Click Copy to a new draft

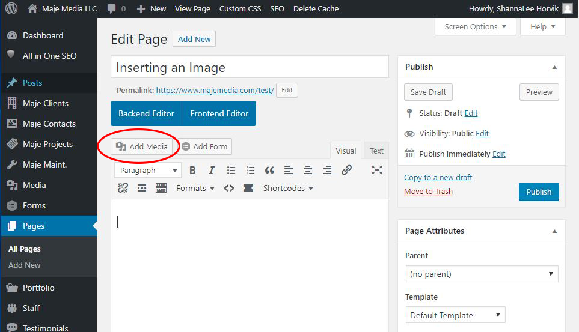coord(438,178)
